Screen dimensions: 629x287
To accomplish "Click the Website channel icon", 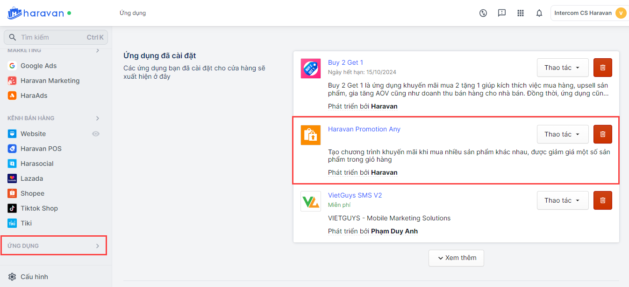I will pyautogui.click(x=12, y=134).
